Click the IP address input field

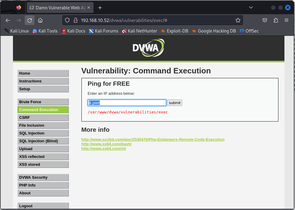(x=127, y=103)
